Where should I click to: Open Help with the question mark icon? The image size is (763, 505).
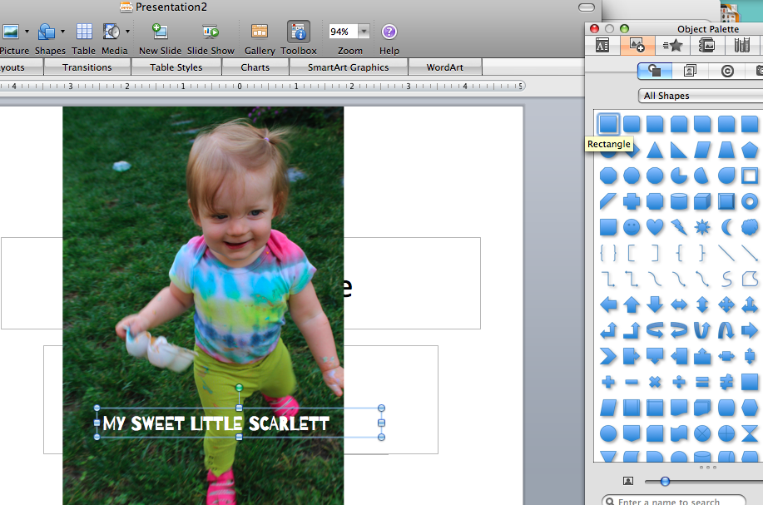[x=389, y=32]
